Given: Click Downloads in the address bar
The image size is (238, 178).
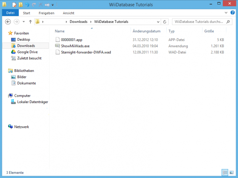Looking at the screenshot, I should pos(79,22).
